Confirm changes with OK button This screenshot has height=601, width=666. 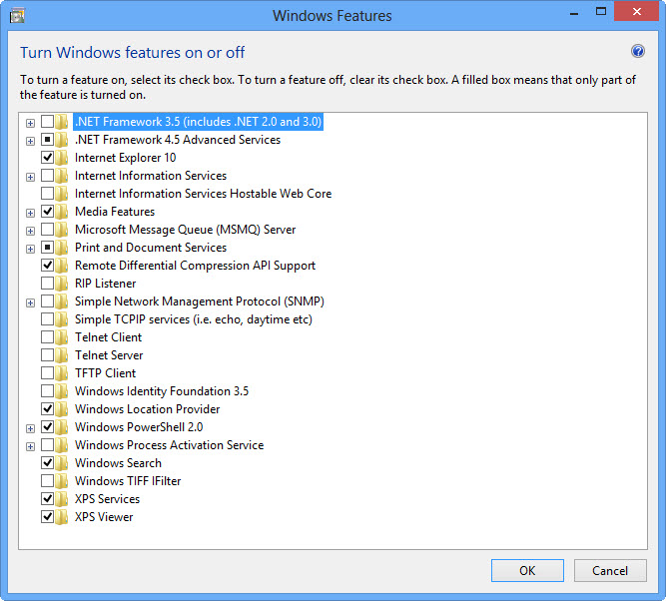tap(527, 570)
